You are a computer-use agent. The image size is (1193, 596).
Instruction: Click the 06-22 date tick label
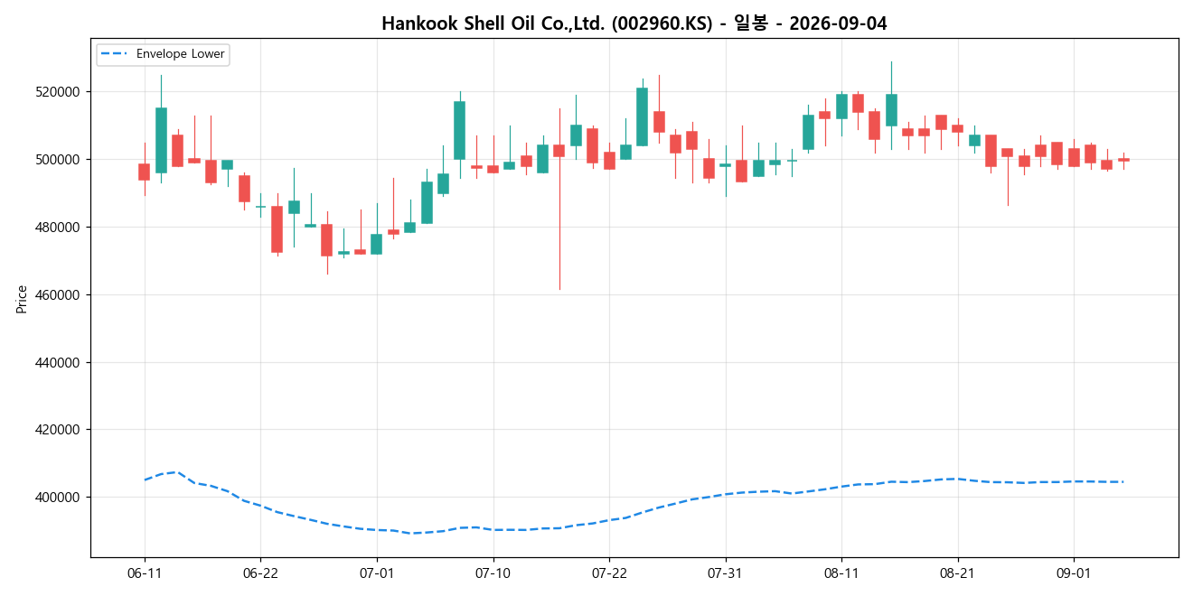[260, 573]
